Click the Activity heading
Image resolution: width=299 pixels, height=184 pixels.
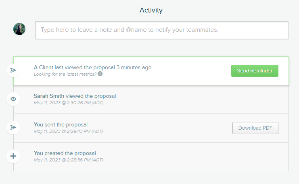pyautogui.click(x=151, y=10)
